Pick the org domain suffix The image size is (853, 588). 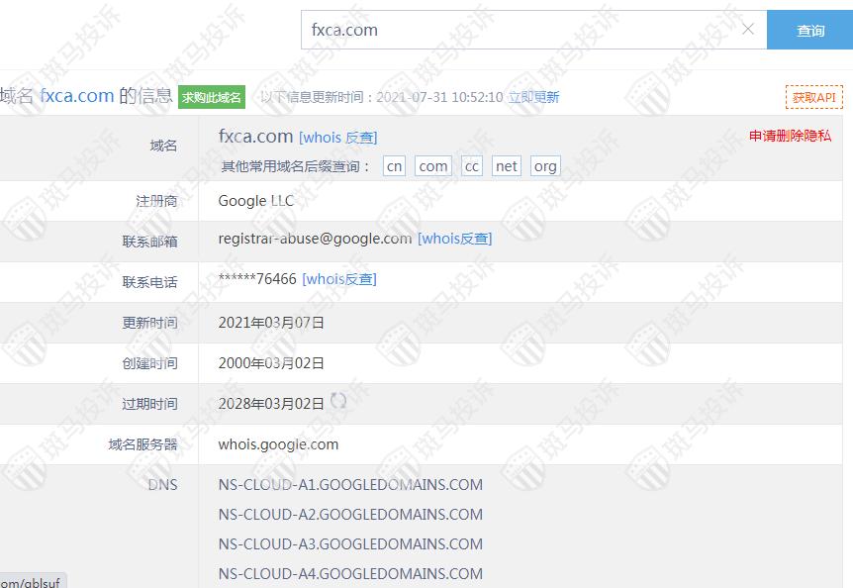coord(545,166)
